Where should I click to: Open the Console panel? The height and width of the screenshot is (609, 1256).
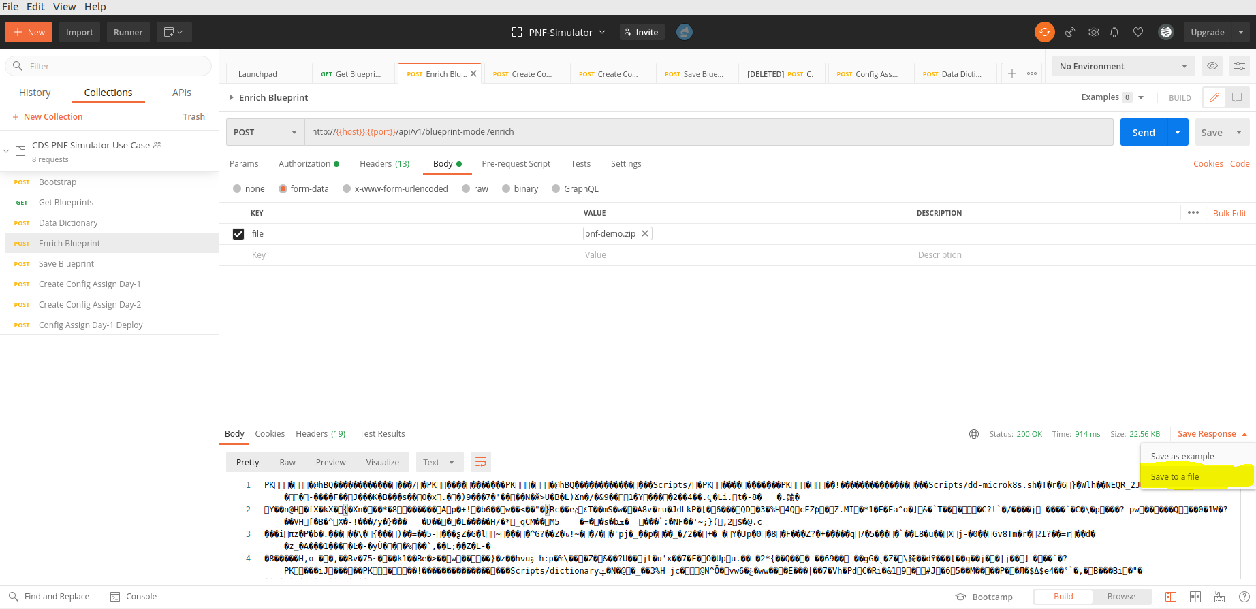(134, 597)
